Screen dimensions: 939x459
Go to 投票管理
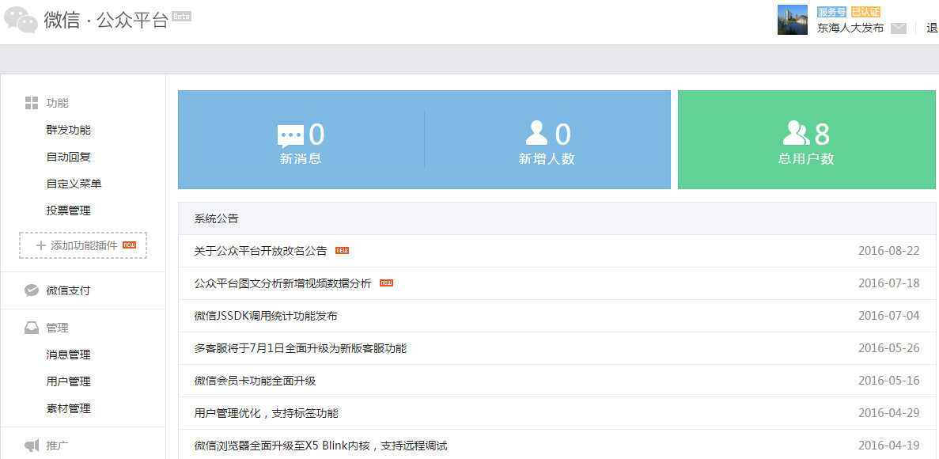(x=68, y=211)
